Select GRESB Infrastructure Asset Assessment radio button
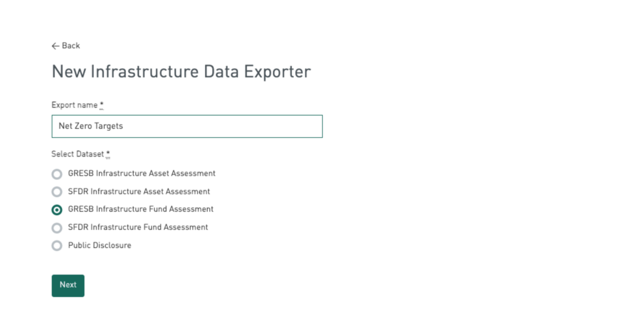The height and width of the screenshot is (335, 642). click(57, 174)
